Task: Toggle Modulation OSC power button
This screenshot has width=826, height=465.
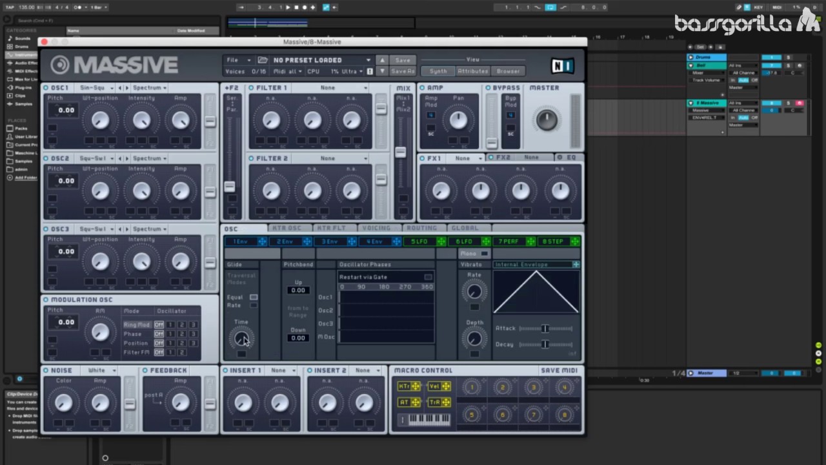Action: coord(46,300)
